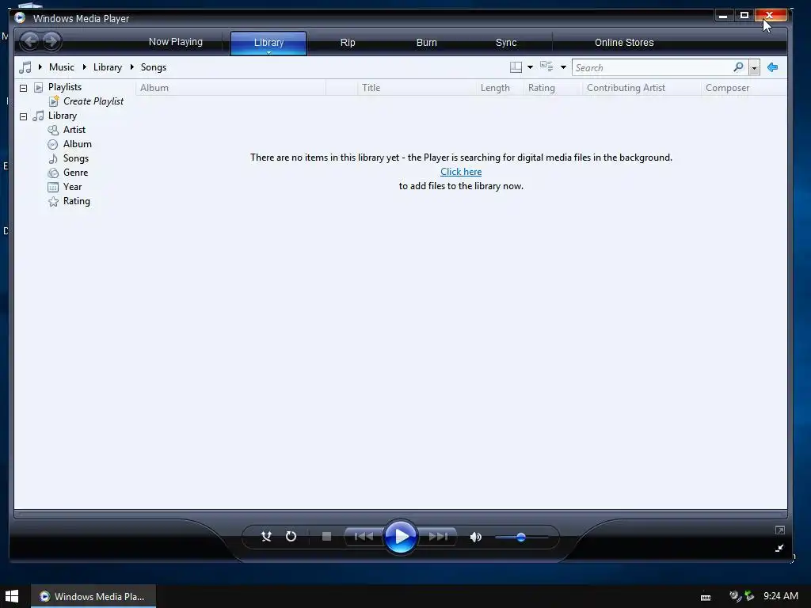Screen dimensions: 811x608
Task: Follow the 'Click here' link to add files
Action: coord(461,172)
